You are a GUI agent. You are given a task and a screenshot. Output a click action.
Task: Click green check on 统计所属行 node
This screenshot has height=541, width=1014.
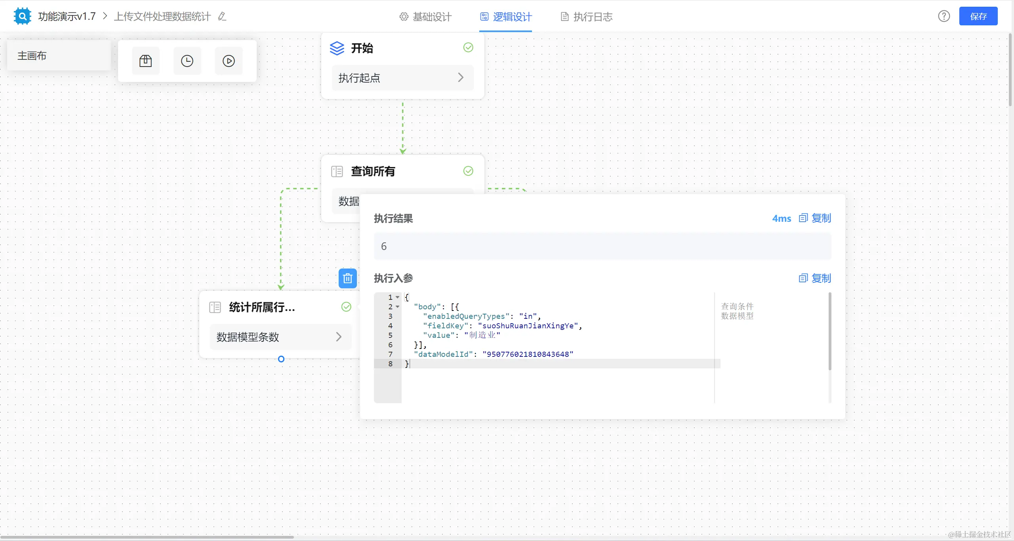coord(346,307)
